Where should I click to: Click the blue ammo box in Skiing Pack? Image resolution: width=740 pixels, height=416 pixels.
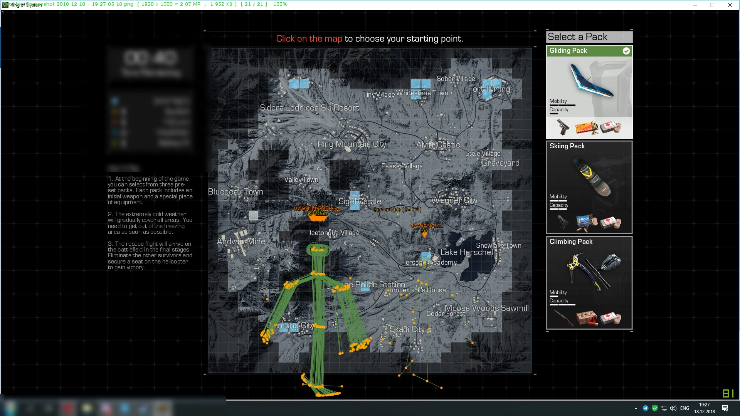(587, 223)
